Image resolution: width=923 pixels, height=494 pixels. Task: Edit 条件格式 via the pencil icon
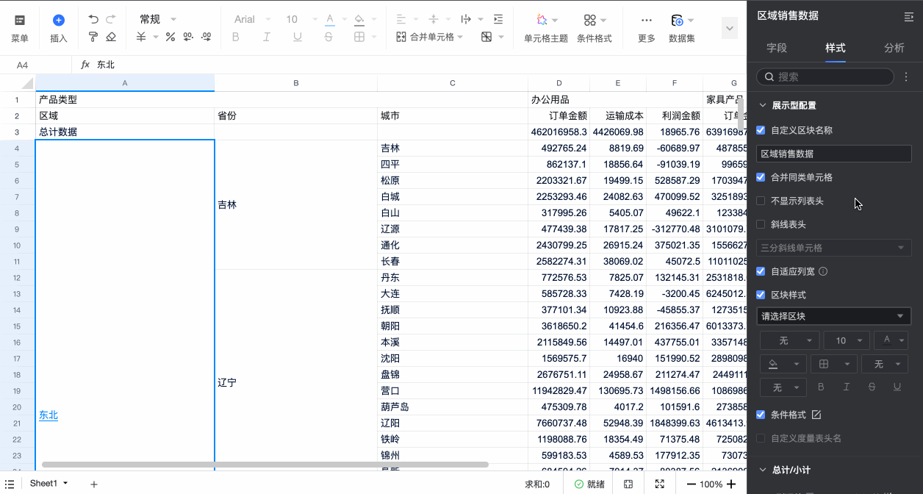(x=816, y=415)
